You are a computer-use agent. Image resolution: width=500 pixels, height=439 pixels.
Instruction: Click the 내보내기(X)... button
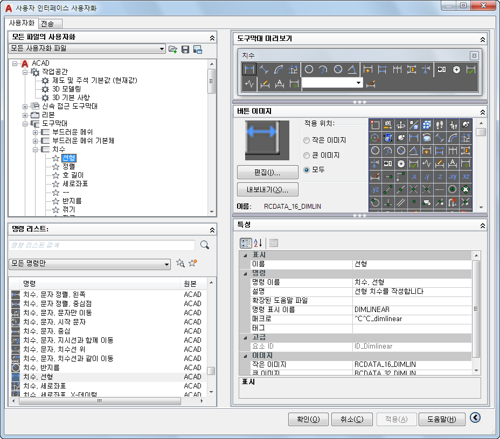[268, 190]
